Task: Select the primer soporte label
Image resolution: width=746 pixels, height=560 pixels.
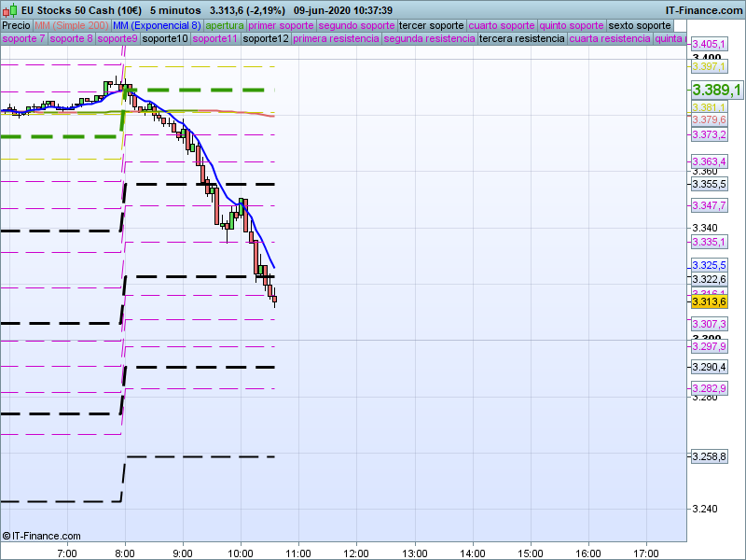Action: (x=281, y=25)
